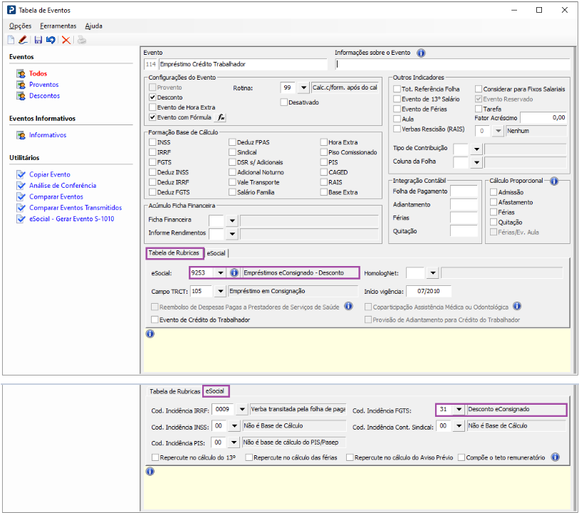Open the Ajuda menu
This screenshot has width=579, height=515.
(x=93, y=26)
